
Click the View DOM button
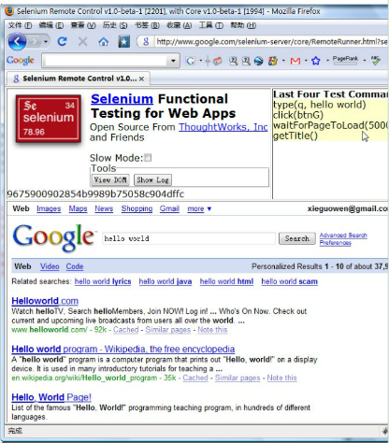click(x=110, y=179)
